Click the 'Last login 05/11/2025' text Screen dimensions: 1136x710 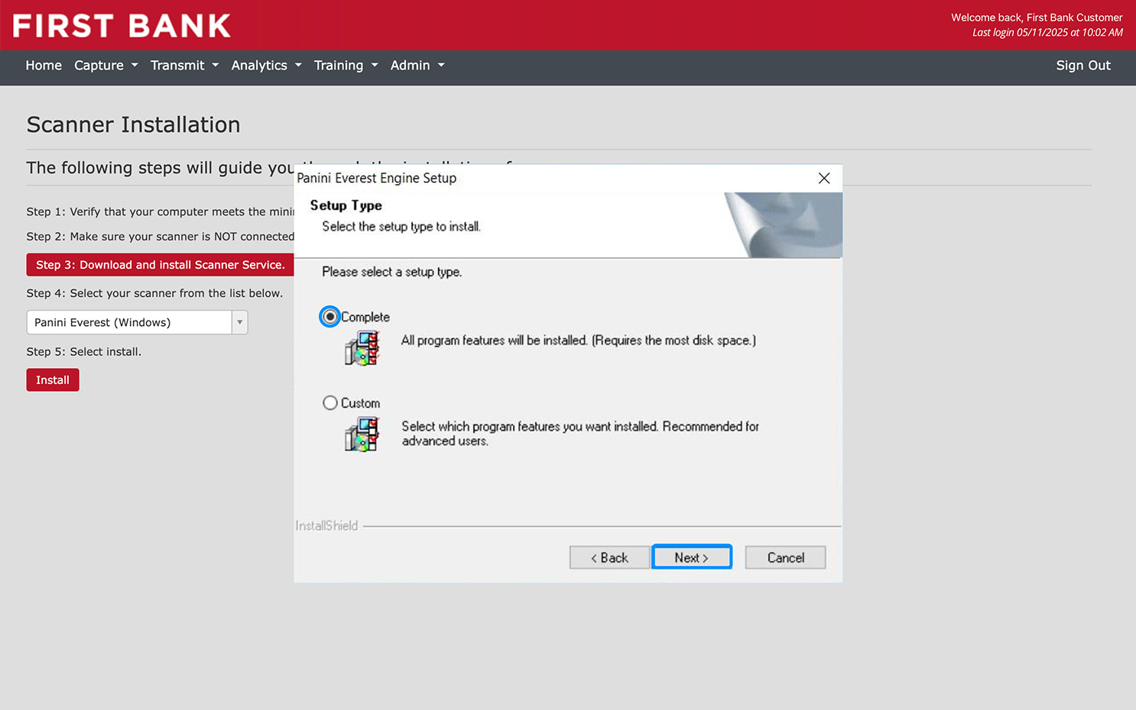1047,33
